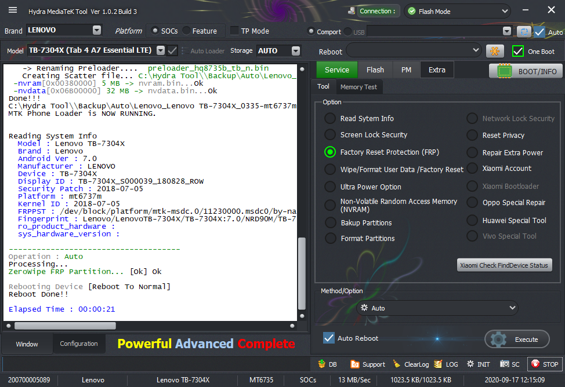Select the Feature platform radio button
This screenshot has height=387, width=565.
pyautogui.click(x=186, y=31)
